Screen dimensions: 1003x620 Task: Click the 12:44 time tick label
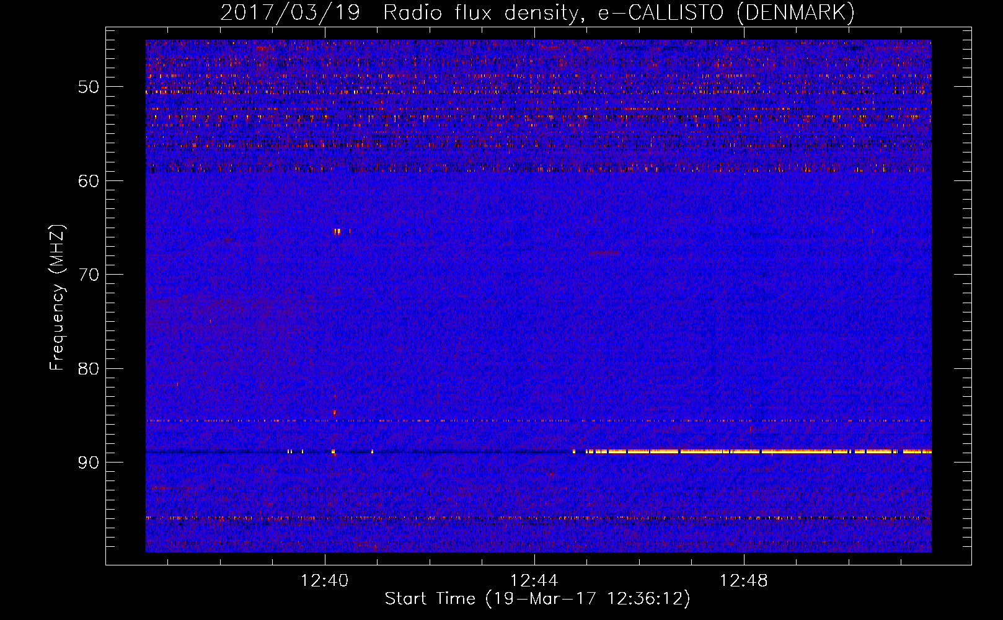pos(534,581)
